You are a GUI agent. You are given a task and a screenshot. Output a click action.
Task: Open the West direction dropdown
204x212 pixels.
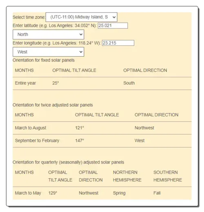[x=49, y=52]
